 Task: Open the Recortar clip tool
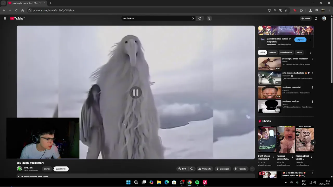click(x=241, y=169)
